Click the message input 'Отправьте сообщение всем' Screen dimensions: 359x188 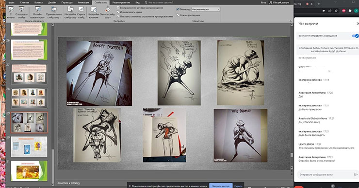pyautogui.click(x=325, y=174)
